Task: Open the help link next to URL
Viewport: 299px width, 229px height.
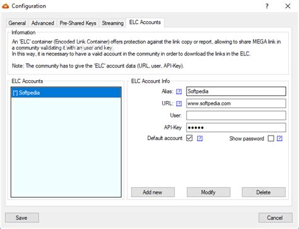Action: [179, 103]
